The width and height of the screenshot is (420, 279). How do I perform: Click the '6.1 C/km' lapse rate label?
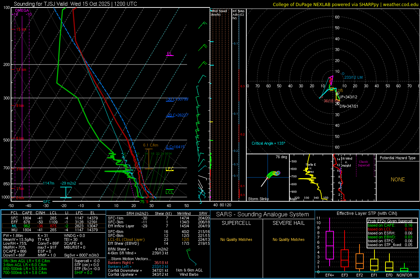[x=151, y=145]
